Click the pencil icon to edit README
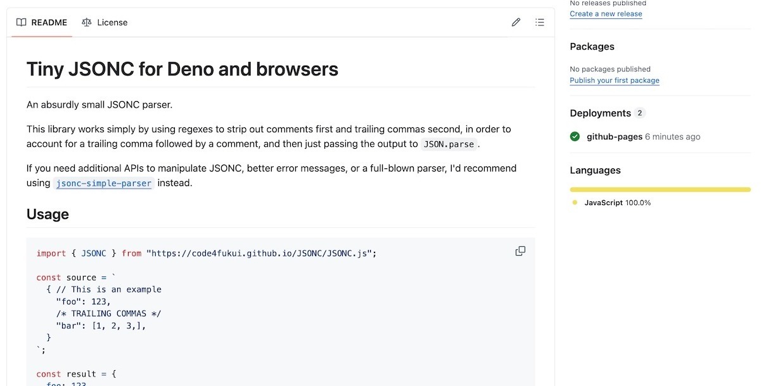This screenshot has width=773, height=386. point(516,22)
